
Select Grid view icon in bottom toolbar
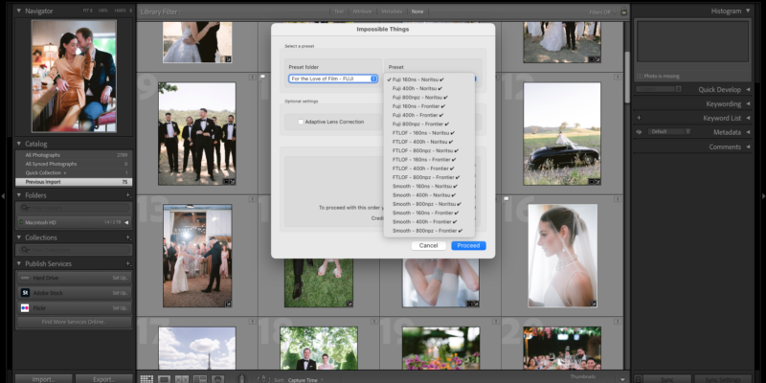tap(146, 379)
